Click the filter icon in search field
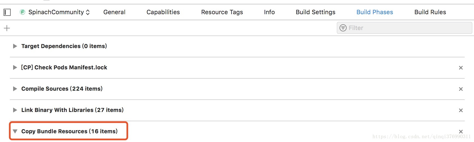474x142 pixels. (x=343, y=28)
